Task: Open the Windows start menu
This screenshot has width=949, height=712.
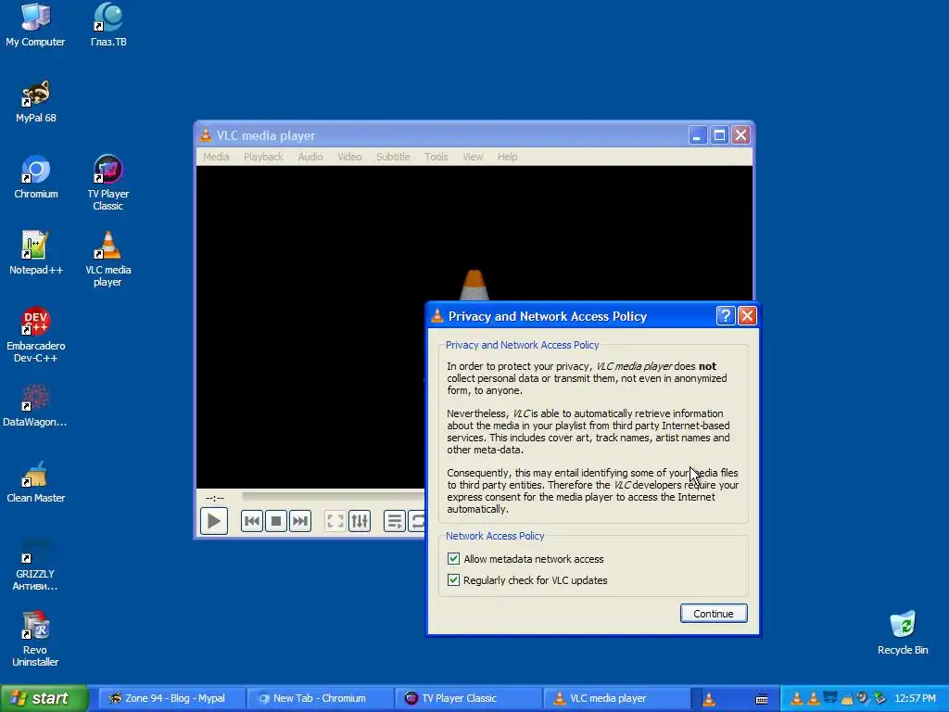Action: [44, 699]
